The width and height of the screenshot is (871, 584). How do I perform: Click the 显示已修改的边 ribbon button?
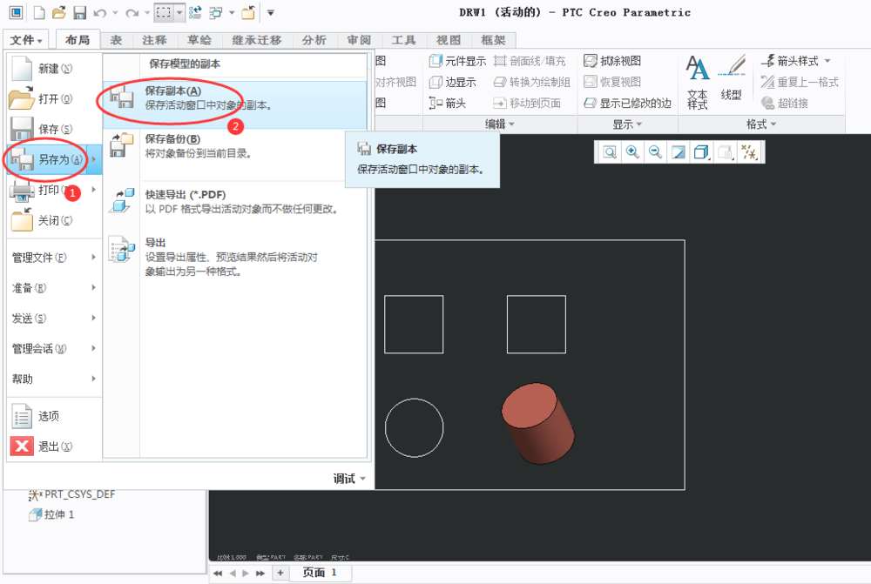(628, 104)
